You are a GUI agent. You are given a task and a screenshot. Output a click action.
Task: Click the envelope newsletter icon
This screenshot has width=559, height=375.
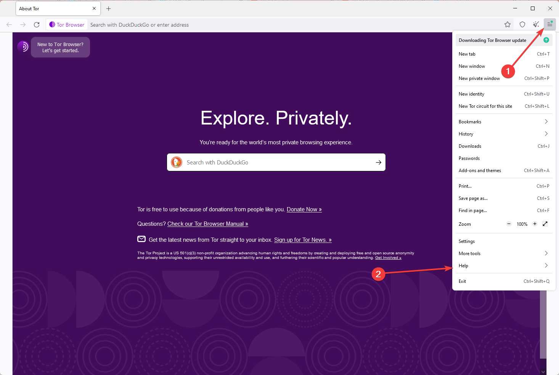coord(141,239)
